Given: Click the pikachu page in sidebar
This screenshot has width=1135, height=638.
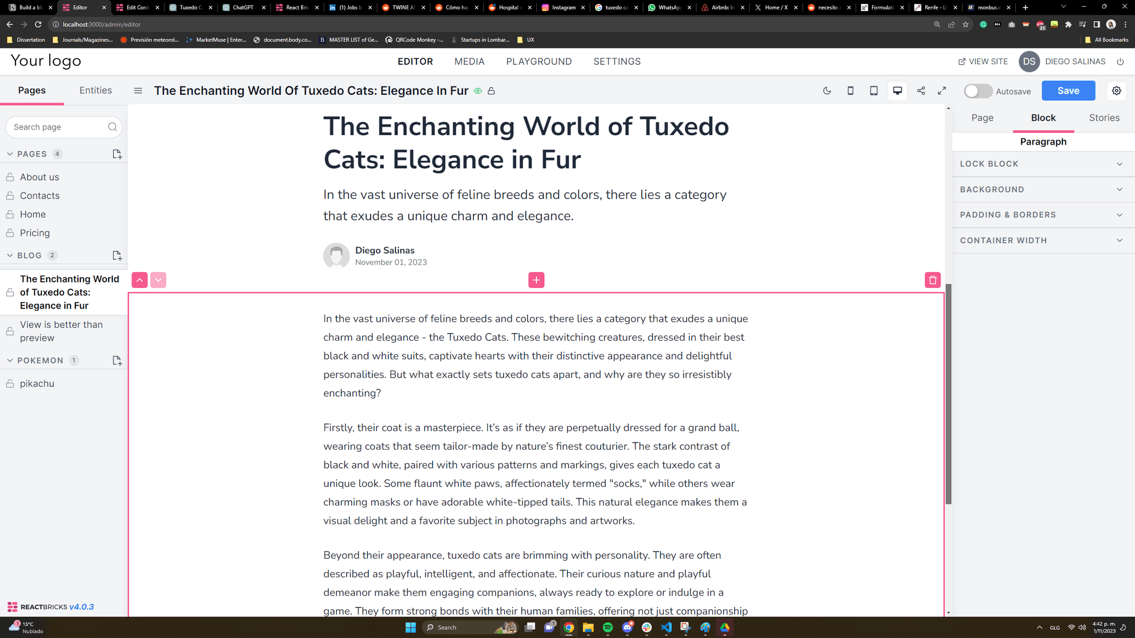Looking at the screenshot, I should coord(37,383).
